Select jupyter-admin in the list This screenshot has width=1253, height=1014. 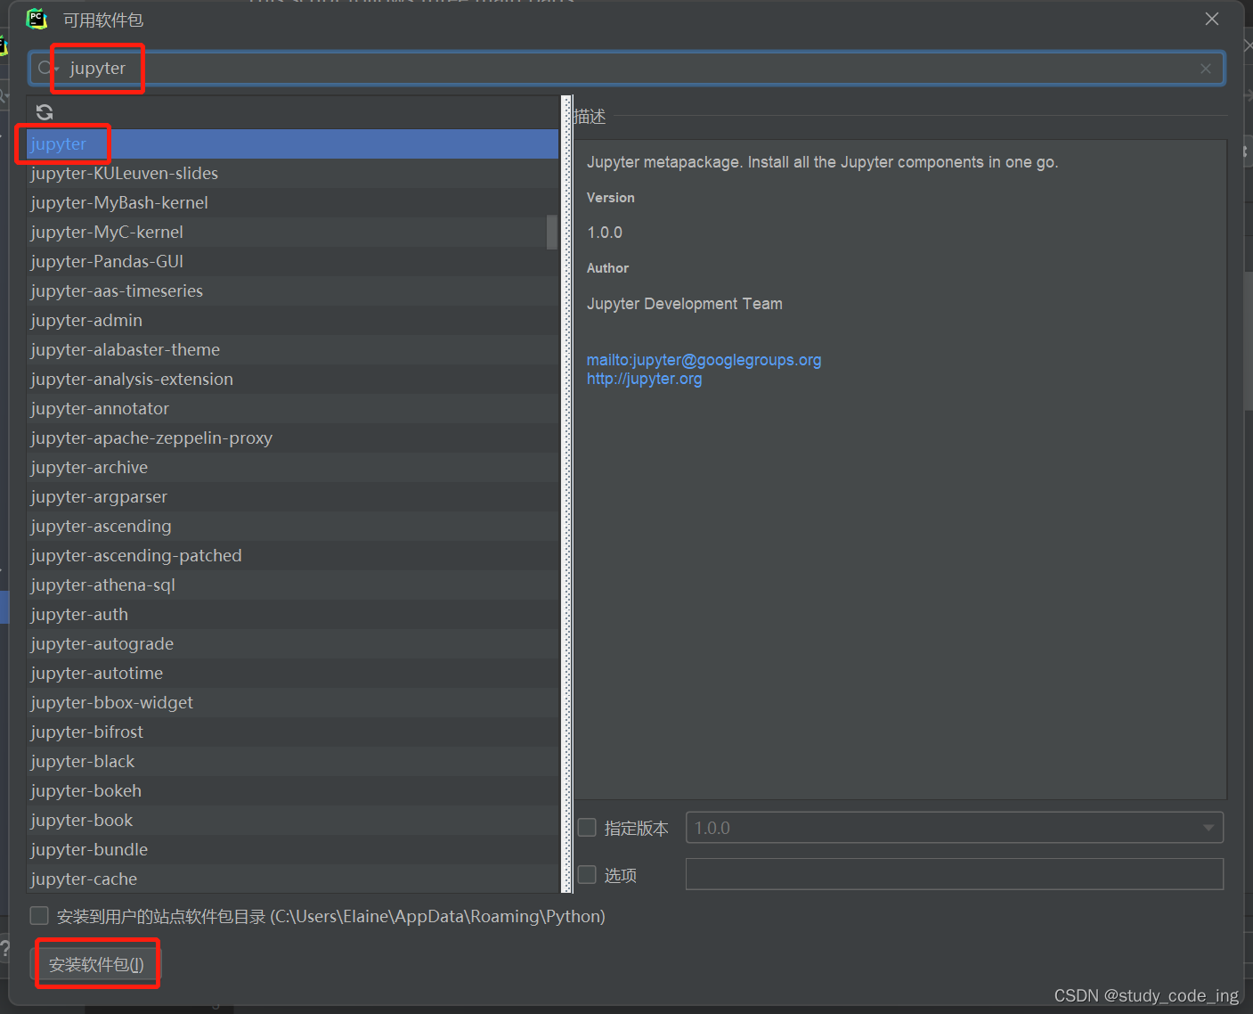tap(292, 320)
